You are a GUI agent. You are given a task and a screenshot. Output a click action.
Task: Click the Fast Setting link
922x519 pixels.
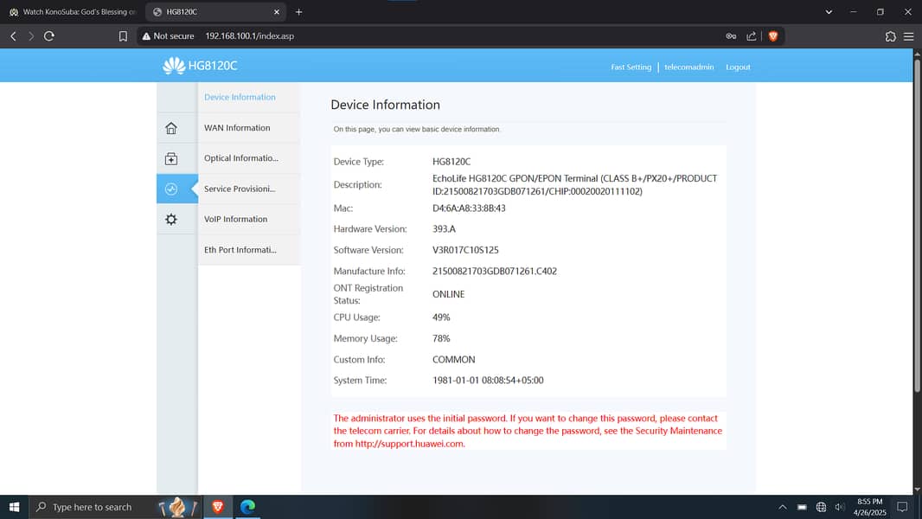(631, 67)
